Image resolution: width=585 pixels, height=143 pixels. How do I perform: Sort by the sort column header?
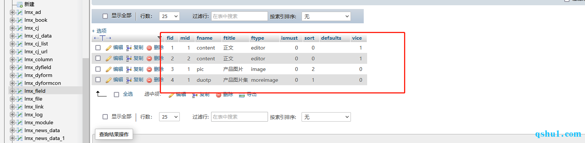[x=309, y=38]
